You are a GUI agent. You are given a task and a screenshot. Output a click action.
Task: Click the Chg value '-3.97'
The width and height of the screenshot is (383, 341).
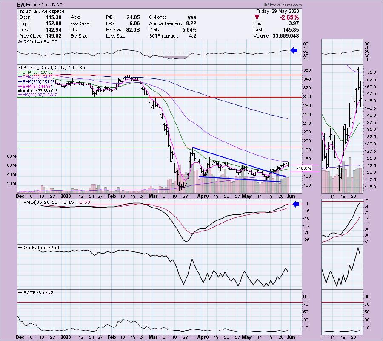[293, 23]
